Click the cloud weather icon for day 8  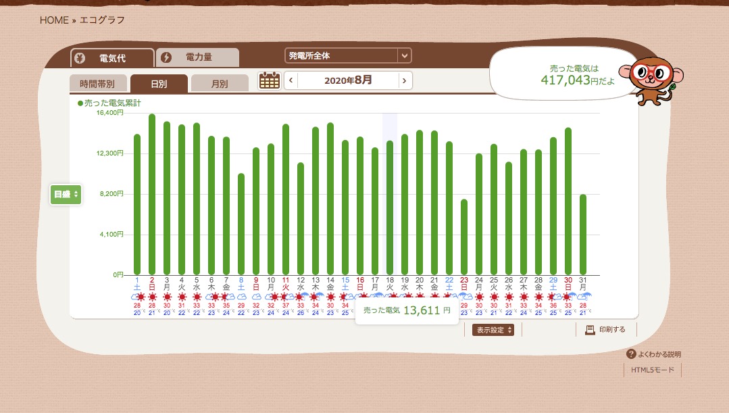pos(241,297)
